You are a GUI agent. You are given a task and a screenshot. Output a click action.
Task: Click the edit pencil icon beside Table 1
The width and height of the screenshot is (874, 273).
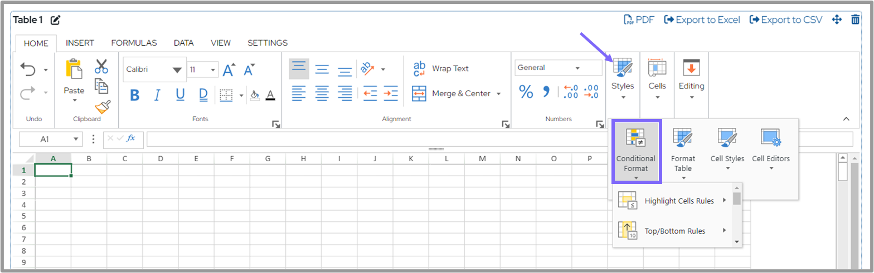55,20
